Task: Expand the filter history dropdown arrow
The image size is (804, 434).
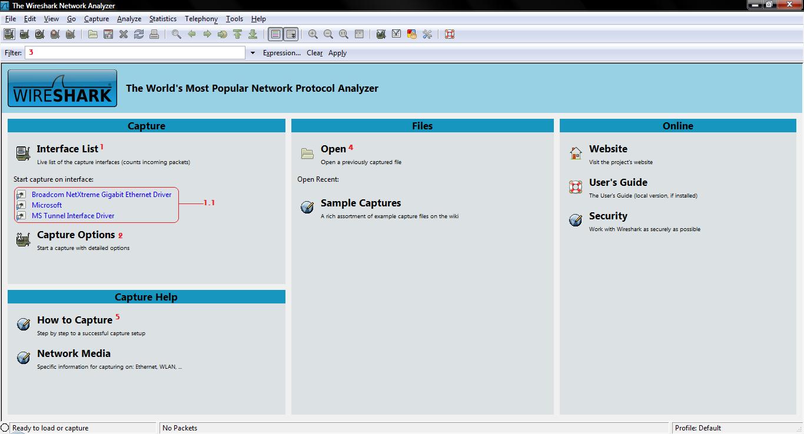Action: [x=253, y=53]
